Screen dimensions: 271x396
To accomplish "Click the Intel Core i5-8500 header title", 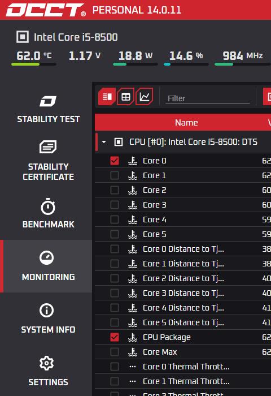I will coord(76,37).
